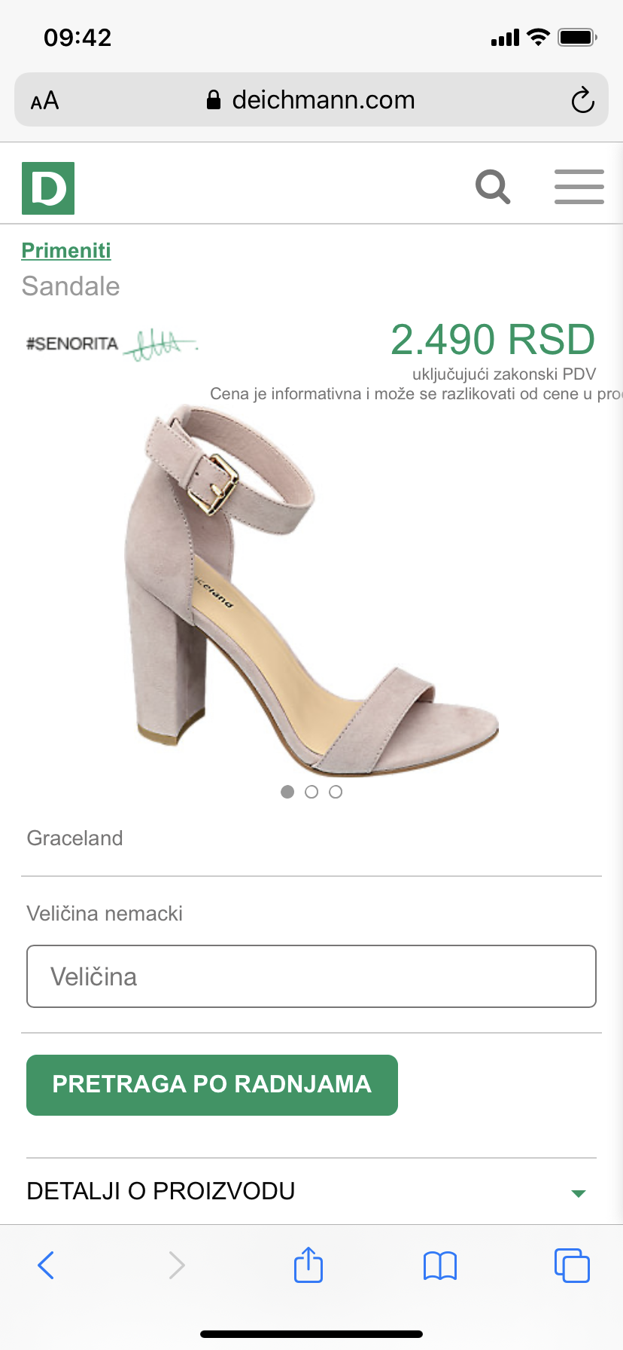Tap the #SENORITA brand logo
This screenshot has height=1350, width=623.
[111, 344]
